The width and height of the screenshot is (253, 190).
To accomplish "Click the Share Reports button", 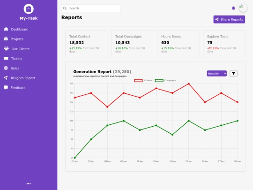I will [x=229, y=19].
